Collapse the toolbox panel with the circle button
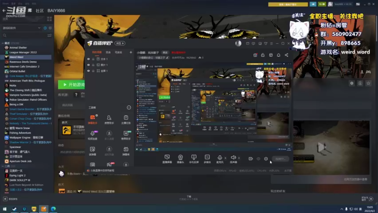The height and width of the screenshot is (213, 378). 129,107
